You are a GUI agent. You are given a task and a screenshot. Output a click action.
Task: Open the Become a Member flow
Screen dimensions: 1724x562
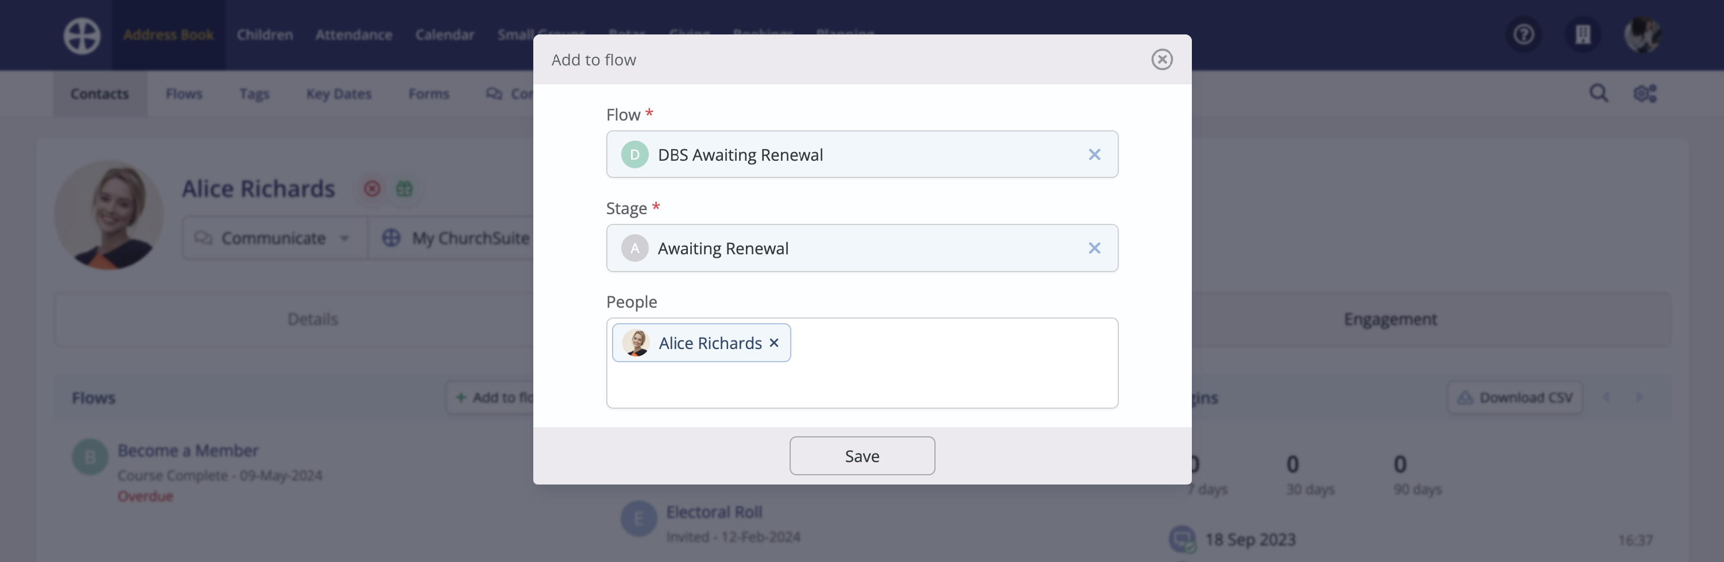[x=188, y=451]
